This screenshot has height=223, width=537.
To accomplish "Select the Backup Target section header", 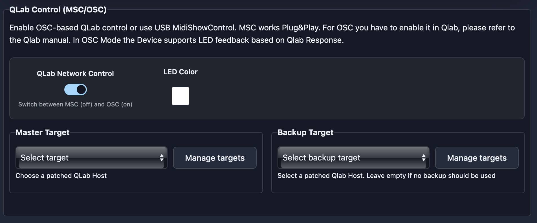I will pyautogui.click(x=305, y=132).
